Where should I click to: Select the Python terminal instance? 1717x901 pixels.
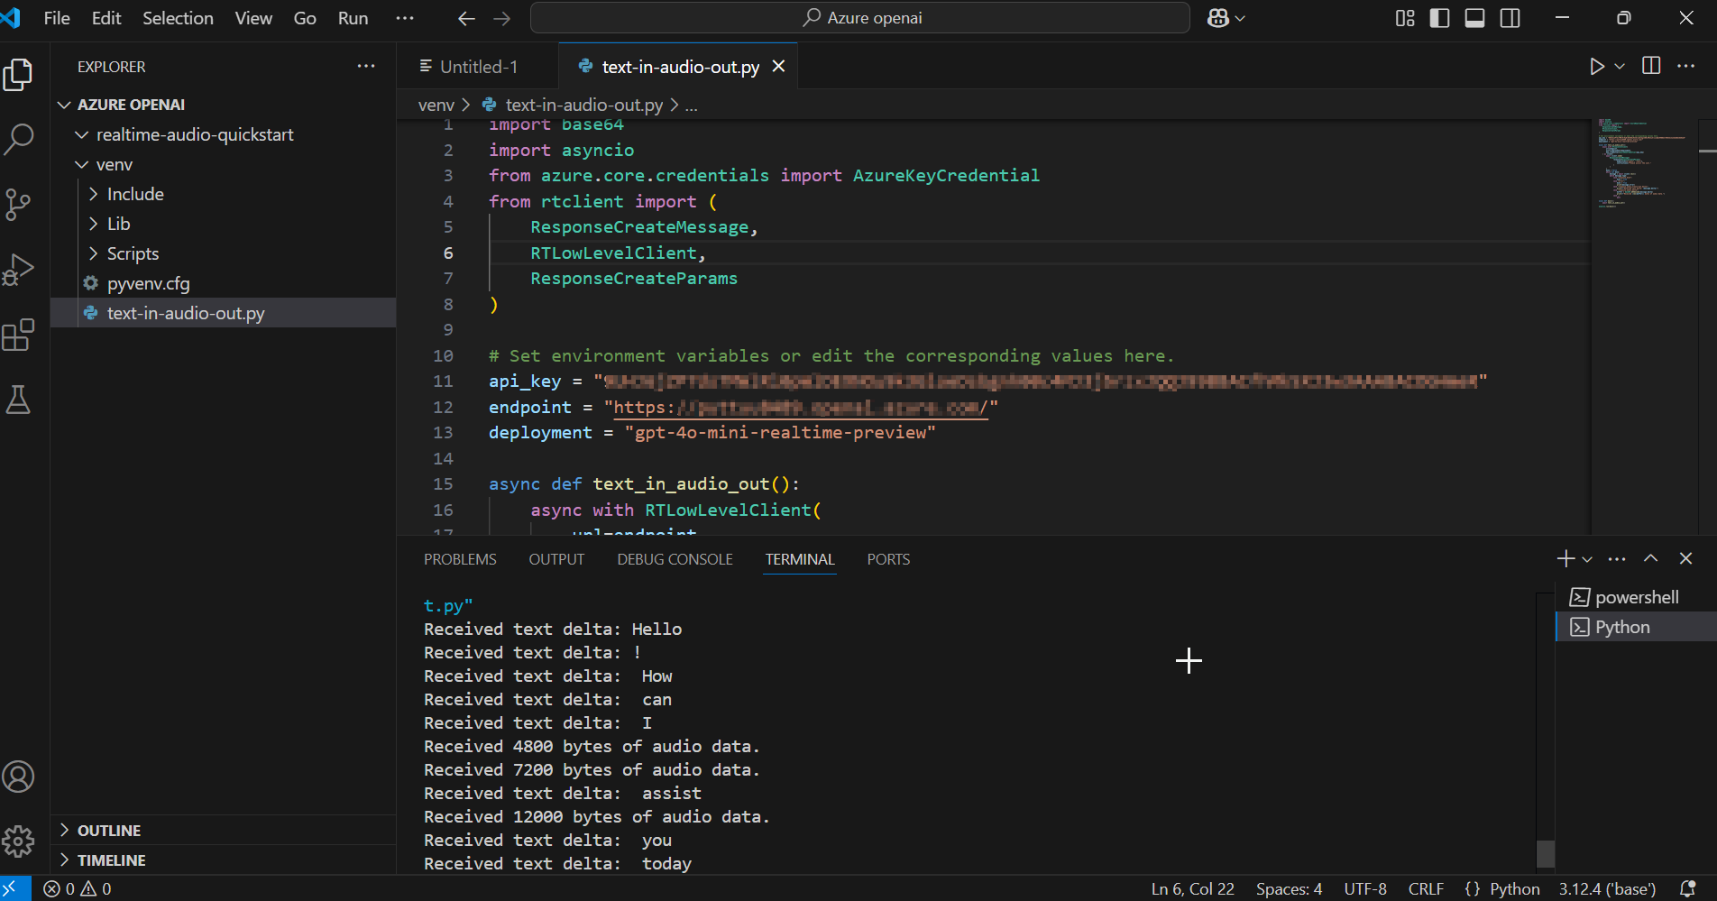point(1636,627)
